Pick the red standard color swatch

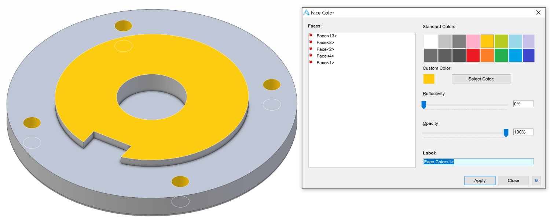point(473,55)
